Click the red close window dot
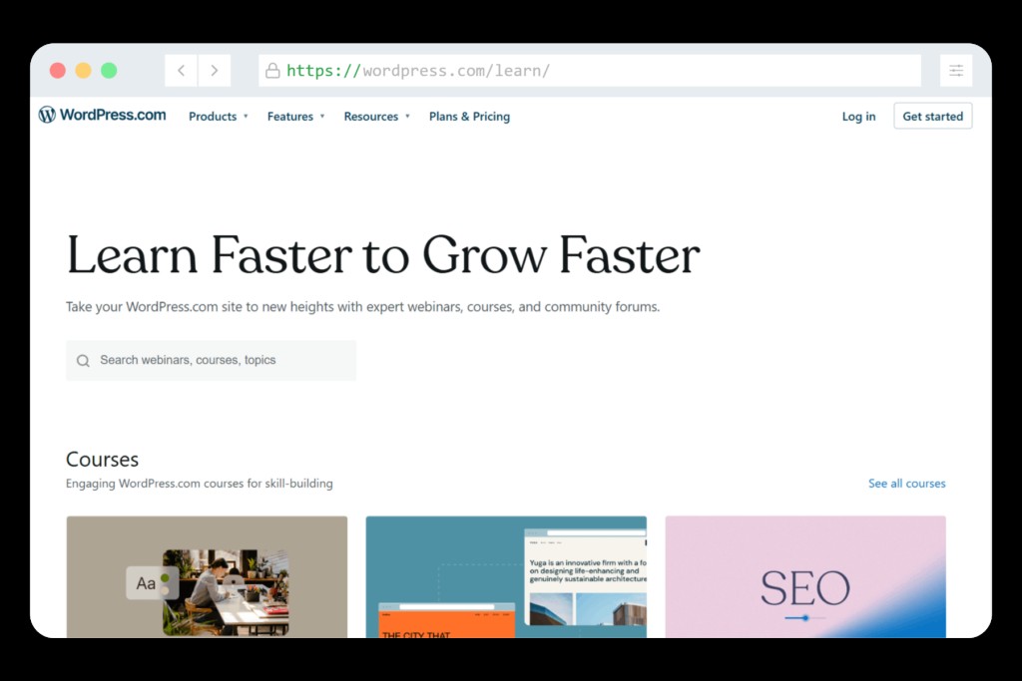The height and width of the screenshot is (681, 1022). click(x=57, y=71)
